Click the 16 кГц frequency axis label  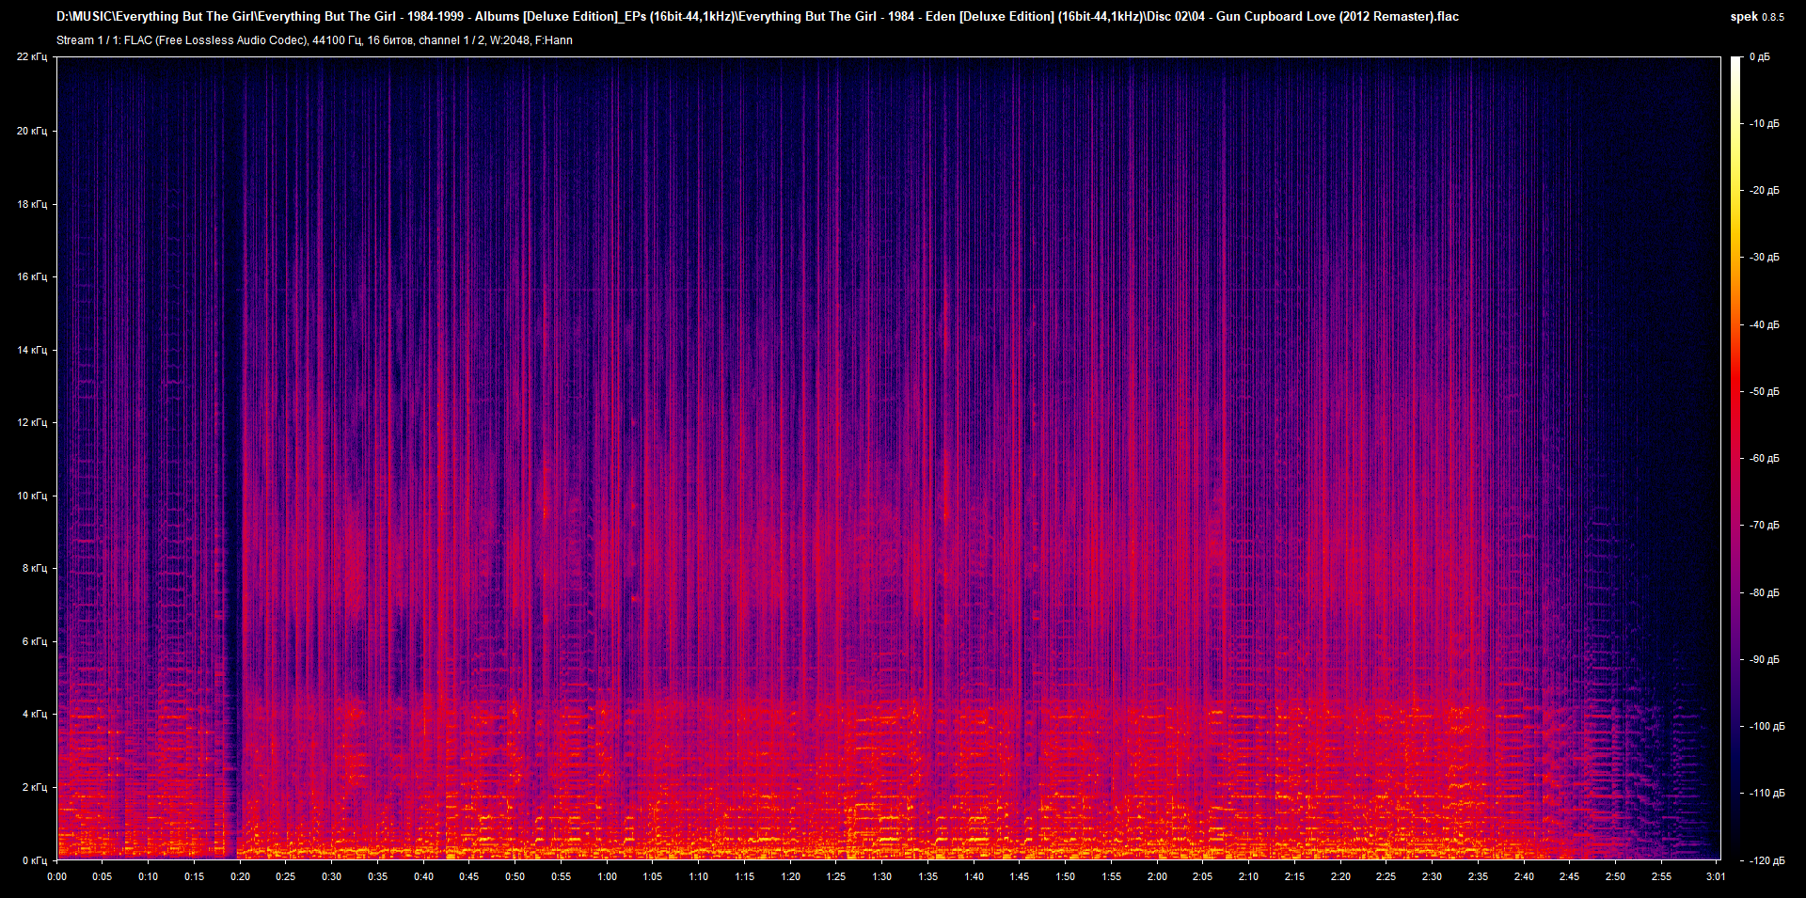(32, 276)
